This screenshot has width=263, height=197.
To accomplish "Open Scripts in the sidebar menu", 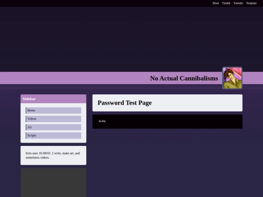I will tap(54, 136).
